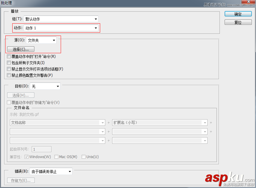Enable Mac OS(M) compatibility
Screen dimensions: 256x188
click(56, 157)
